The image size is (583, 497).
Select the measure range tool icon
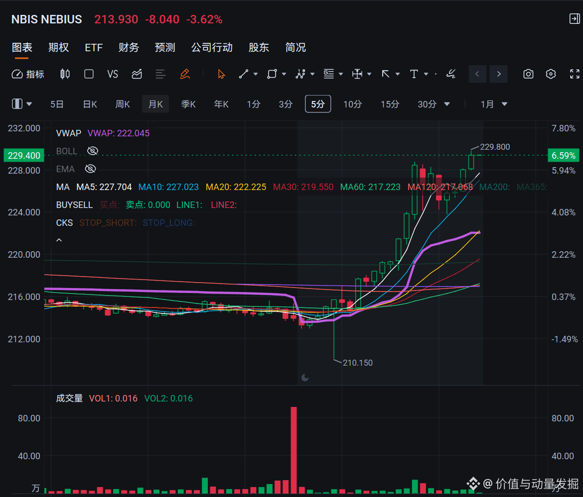click(x=357, y=74)
